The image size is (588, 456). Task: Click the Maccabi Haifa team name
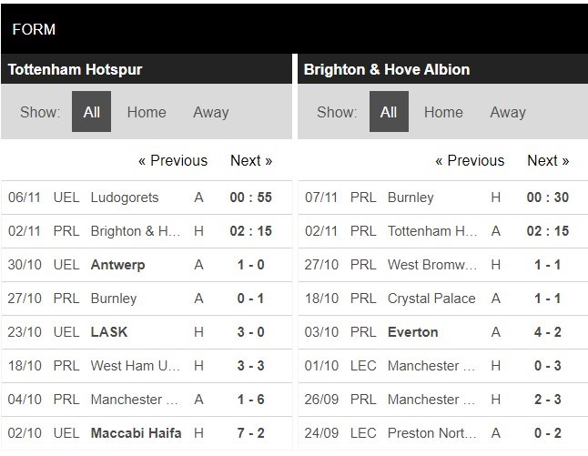(x=137, y=433)
